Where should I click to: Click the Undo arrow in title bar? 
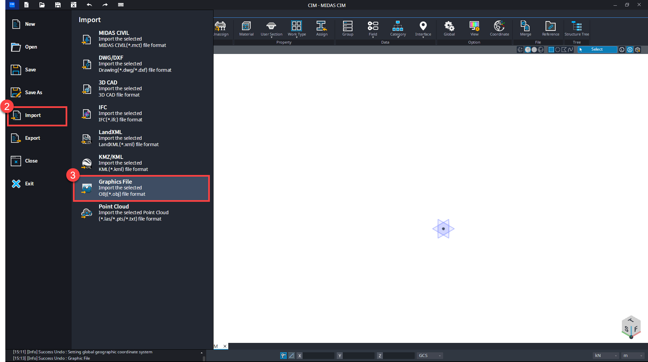(x=89, y=5)
